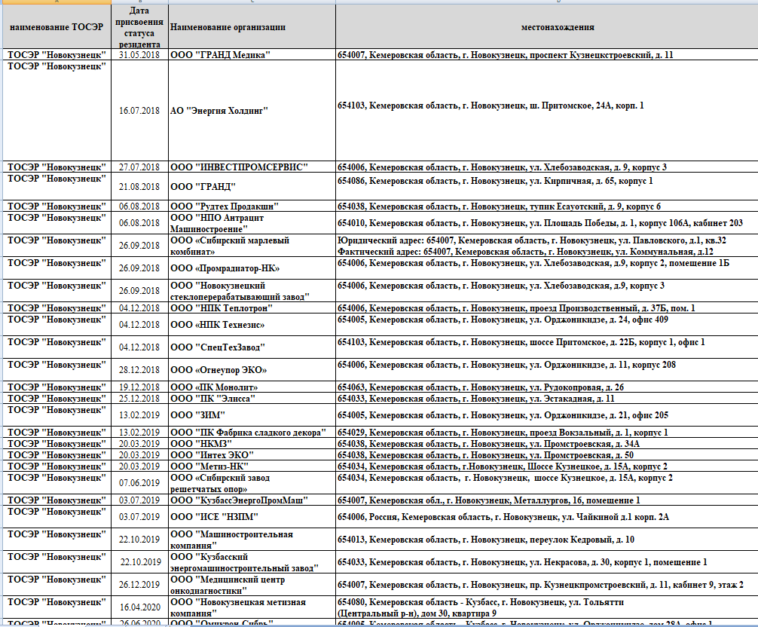Select the ООО "КузбассЭнергоПромМаш" cell
Image resolution: width=758 pixels, height=627 pixels.
coord(252,500)
